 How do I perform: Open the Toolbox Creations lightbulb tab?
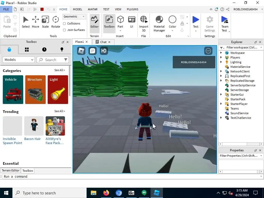[x=62, y=49]
